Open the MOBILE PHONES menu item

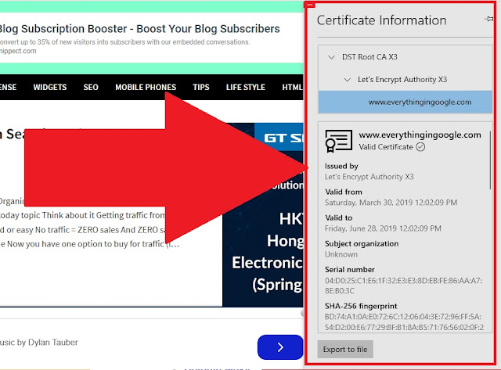pyautogui.click(x=146, y=87)
